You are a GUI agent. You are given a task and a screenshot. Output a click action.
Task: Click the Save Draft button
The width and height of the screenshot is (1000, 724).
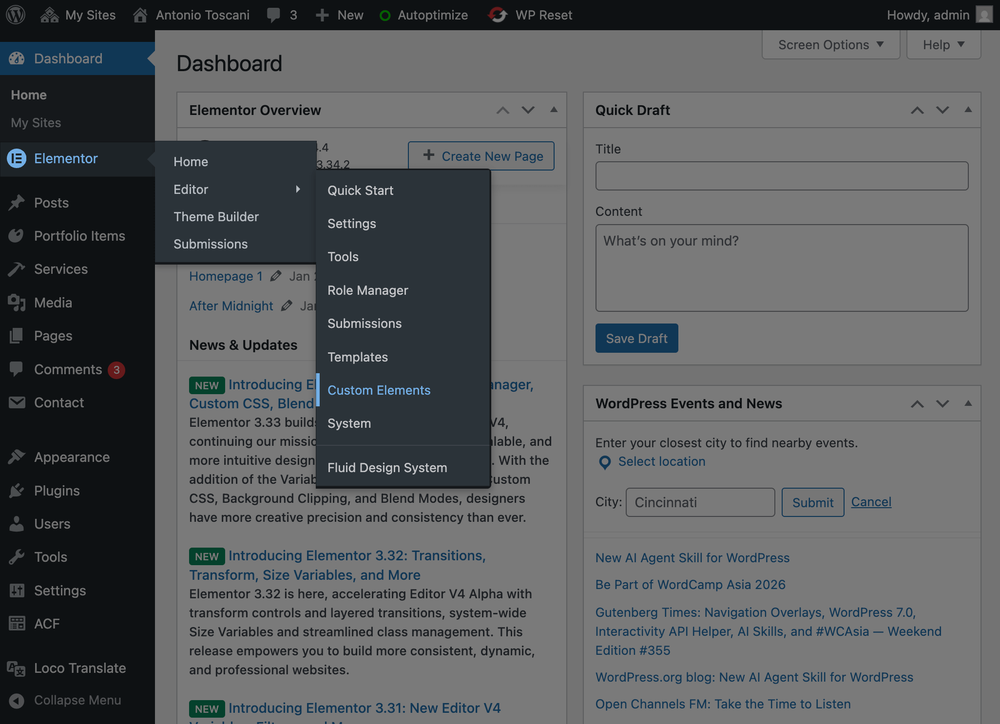click(636, 338)
